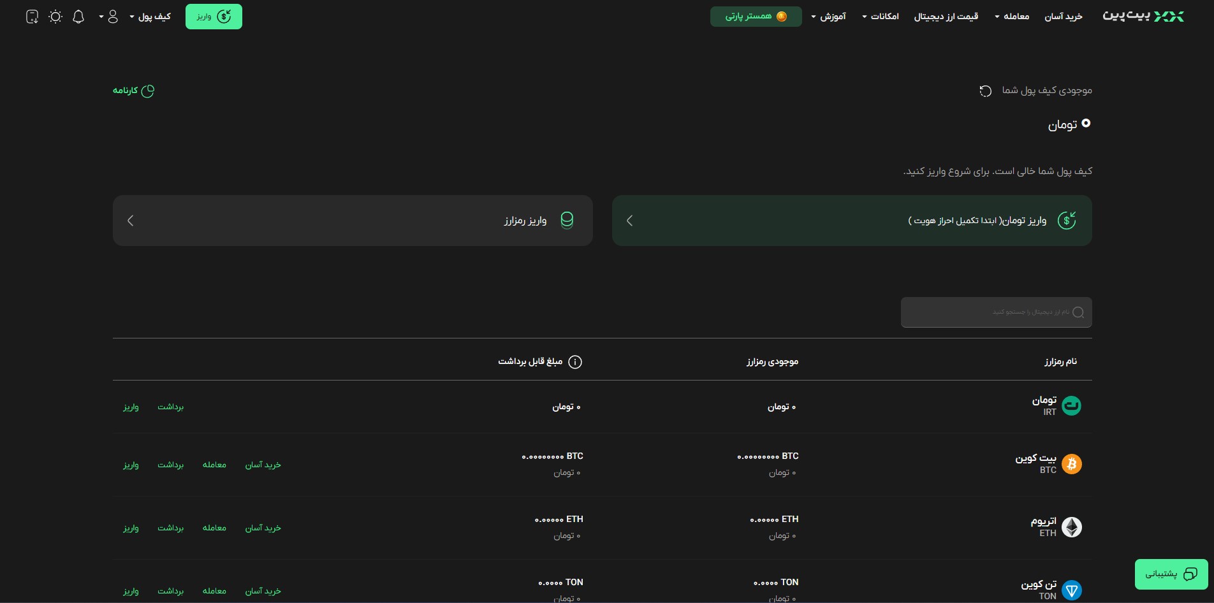Viewport: 1214px width, 603px height.
Task: Open خرید آسان from top navigation
Action: pyautogui.click(x=1064, y=17)
